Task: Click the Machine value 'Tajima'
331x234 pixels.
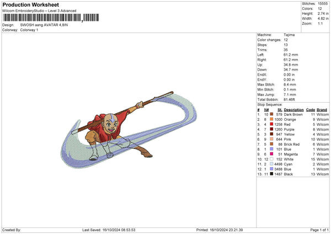Action: click(289, 35)
